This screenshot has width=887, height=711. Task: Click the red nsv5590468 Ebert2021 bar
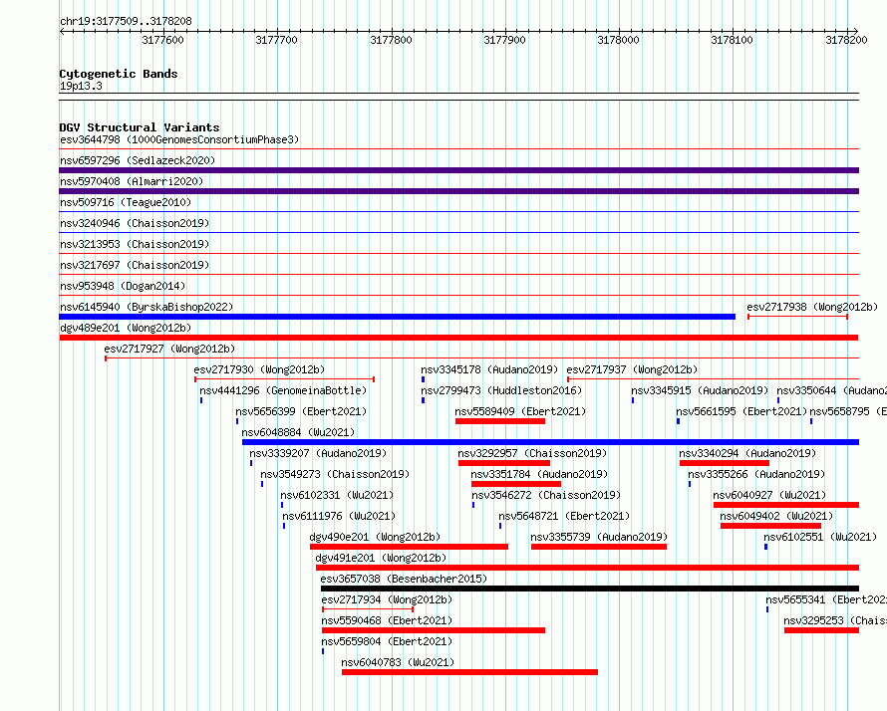tap(433, 630)
